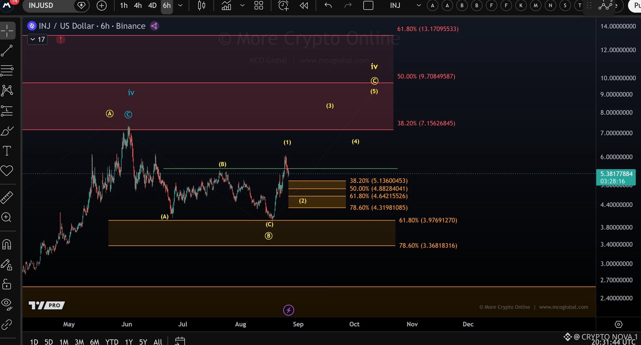Click the purple icon next to Binance title
The width and height of the screenshot is (641, 345).
154,26
